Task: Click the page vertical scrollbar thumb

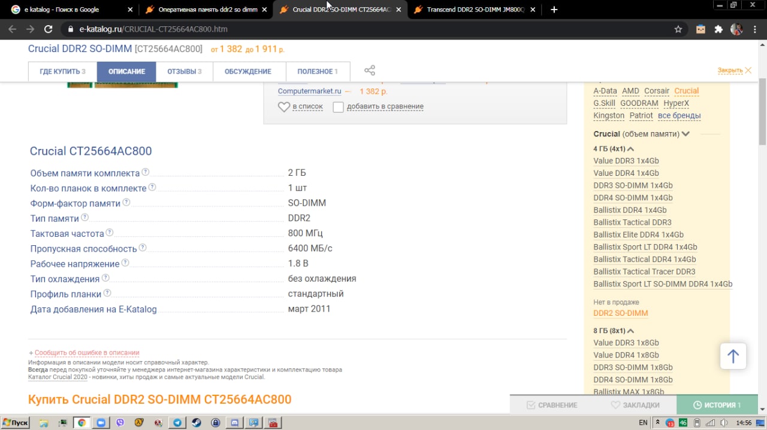Action: coord(762,111)
